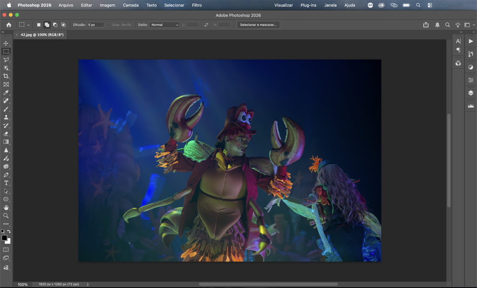Viewport: 477px width, 288px height.
Task: Open the Layers panel icon
Action: (x=470, y=93)
